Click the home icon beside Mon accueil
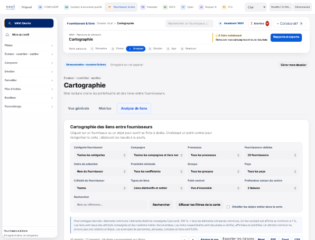The width and height of the screenshot is (315, 240). tap(7, 35)
